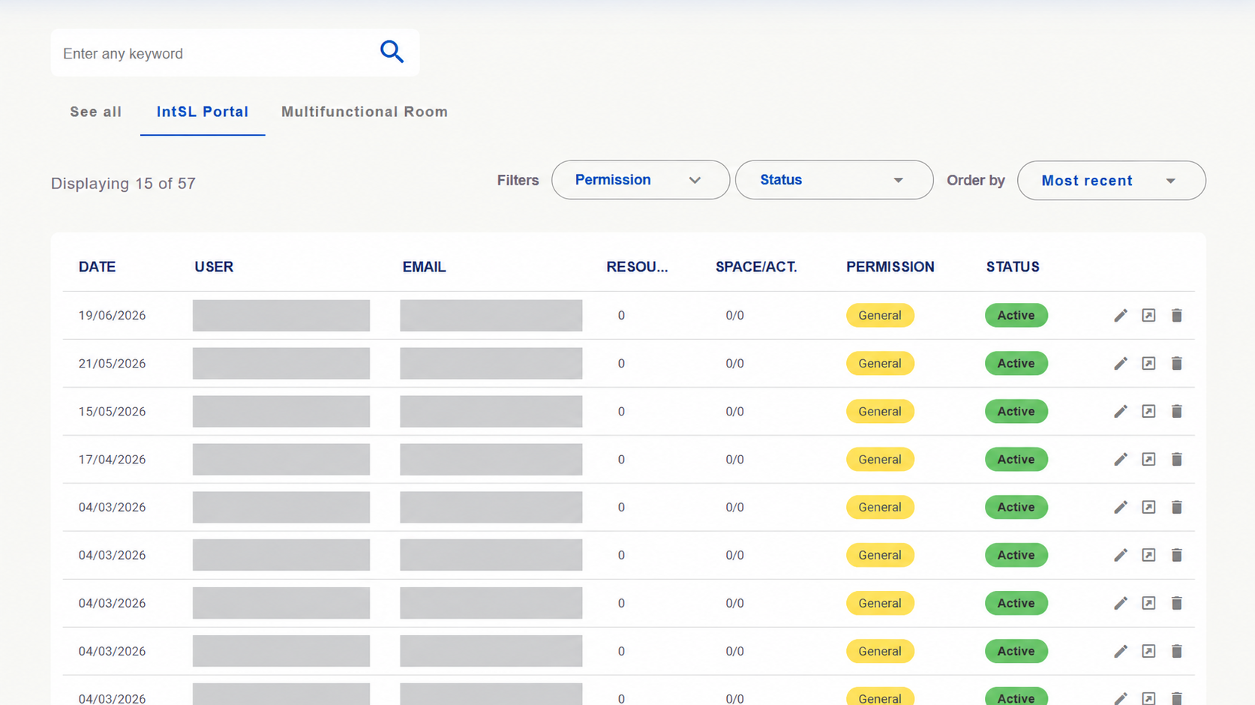
Task: Click the Active badge on 19/06/2026 row
Action: [x=1016, y=316]
